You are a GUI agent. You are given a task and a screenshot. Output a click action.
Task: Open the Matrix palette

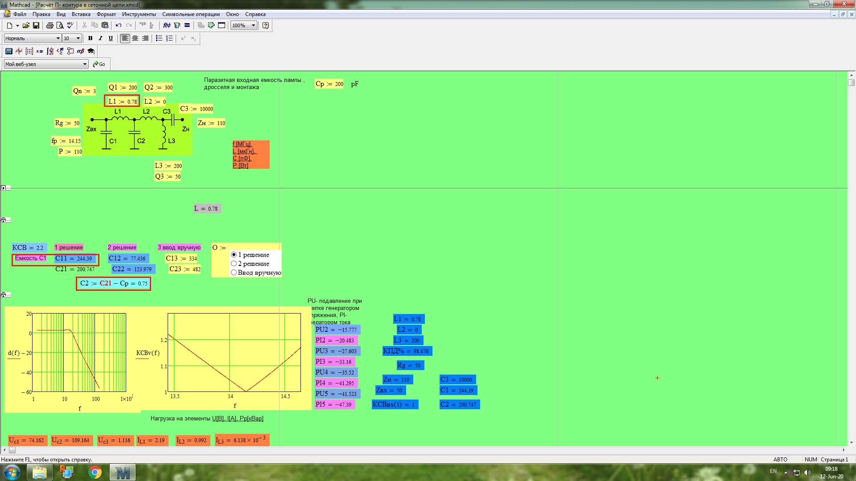(x=29, y=51)
